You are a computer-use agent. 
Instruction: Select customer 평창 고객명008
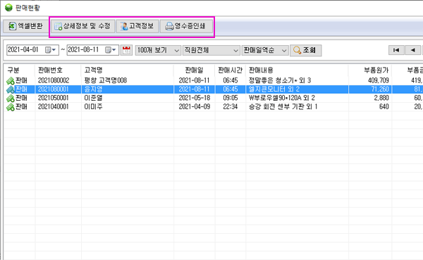coord(106,80)
